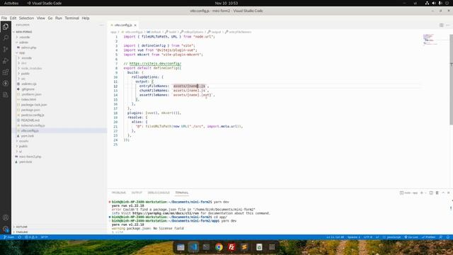Open Activities in the GNOME top bar

(x=11, y=3)
